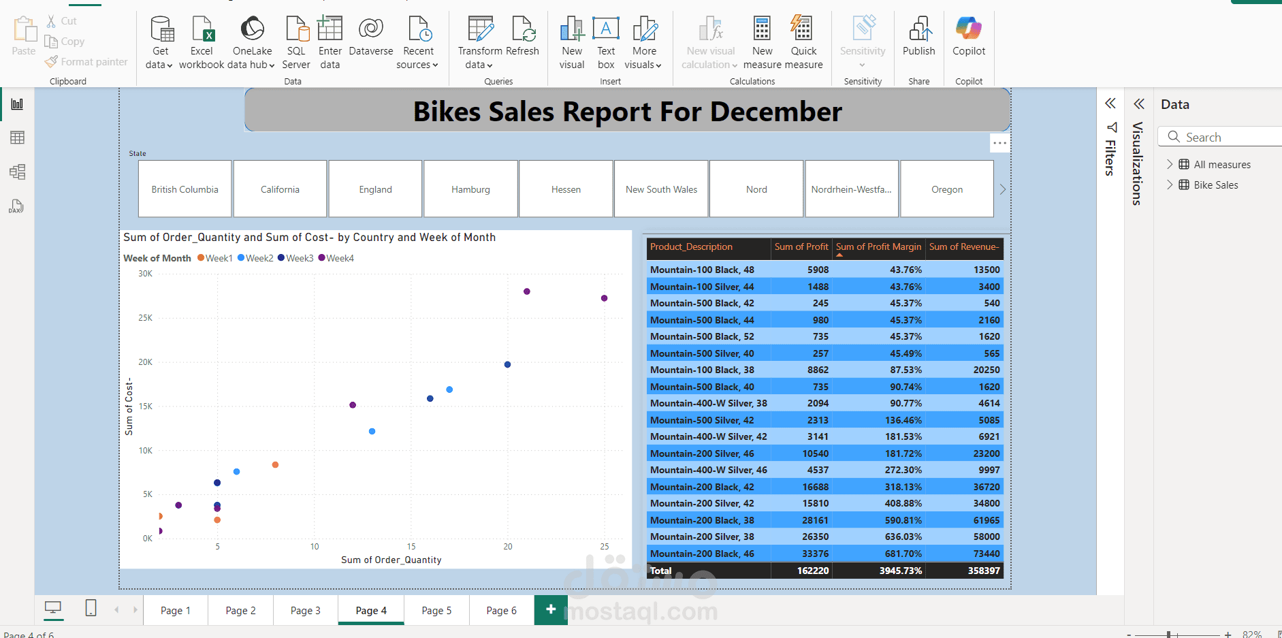Select Nord in State slicer

click(x=756, y=189)
